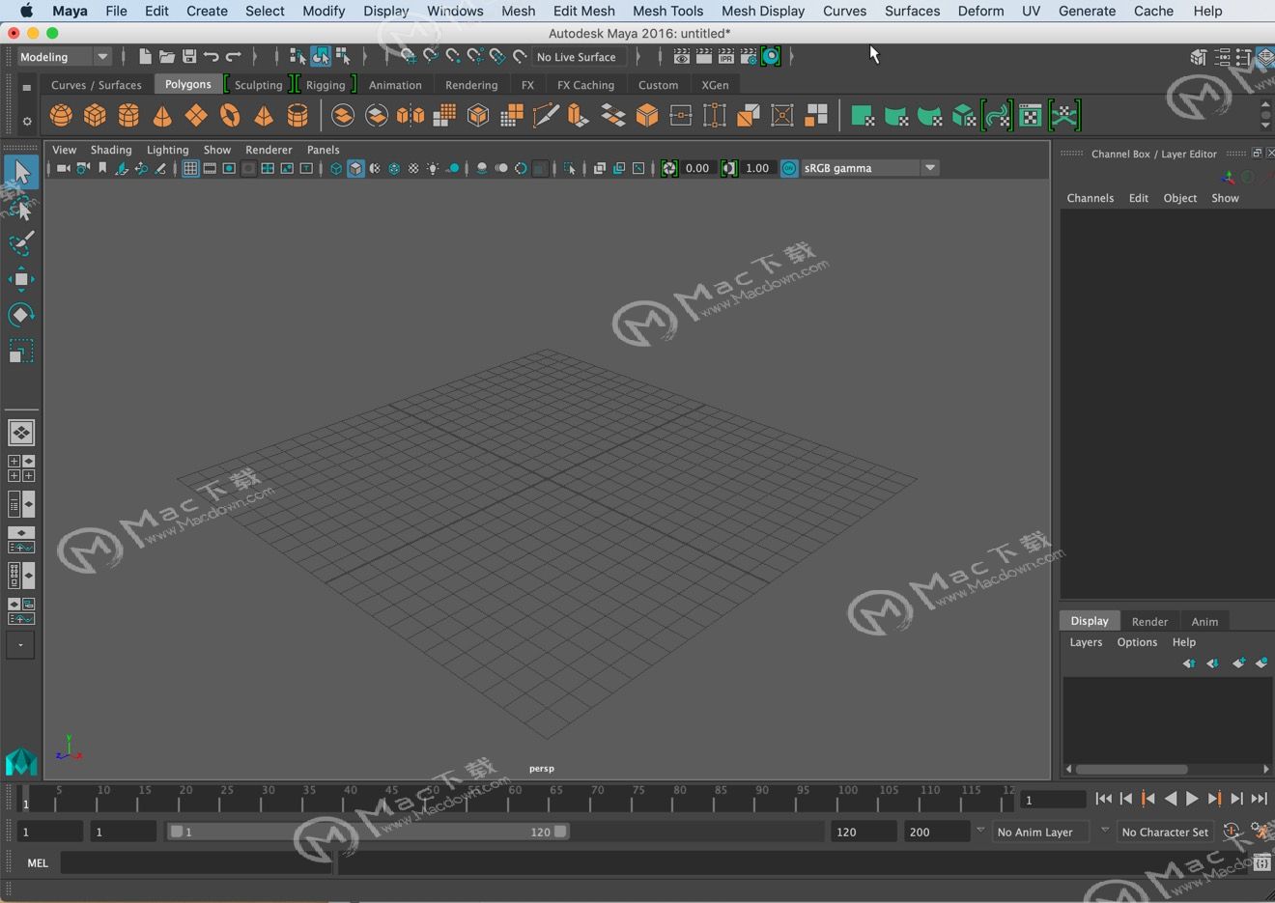Click the layer editor horizontal scrollbar
Screen dimensions: 1275x903
[x=1132, y=770]
